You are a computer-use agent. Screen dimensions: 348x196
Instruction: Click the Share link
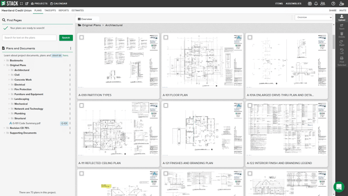pos(333,11)
